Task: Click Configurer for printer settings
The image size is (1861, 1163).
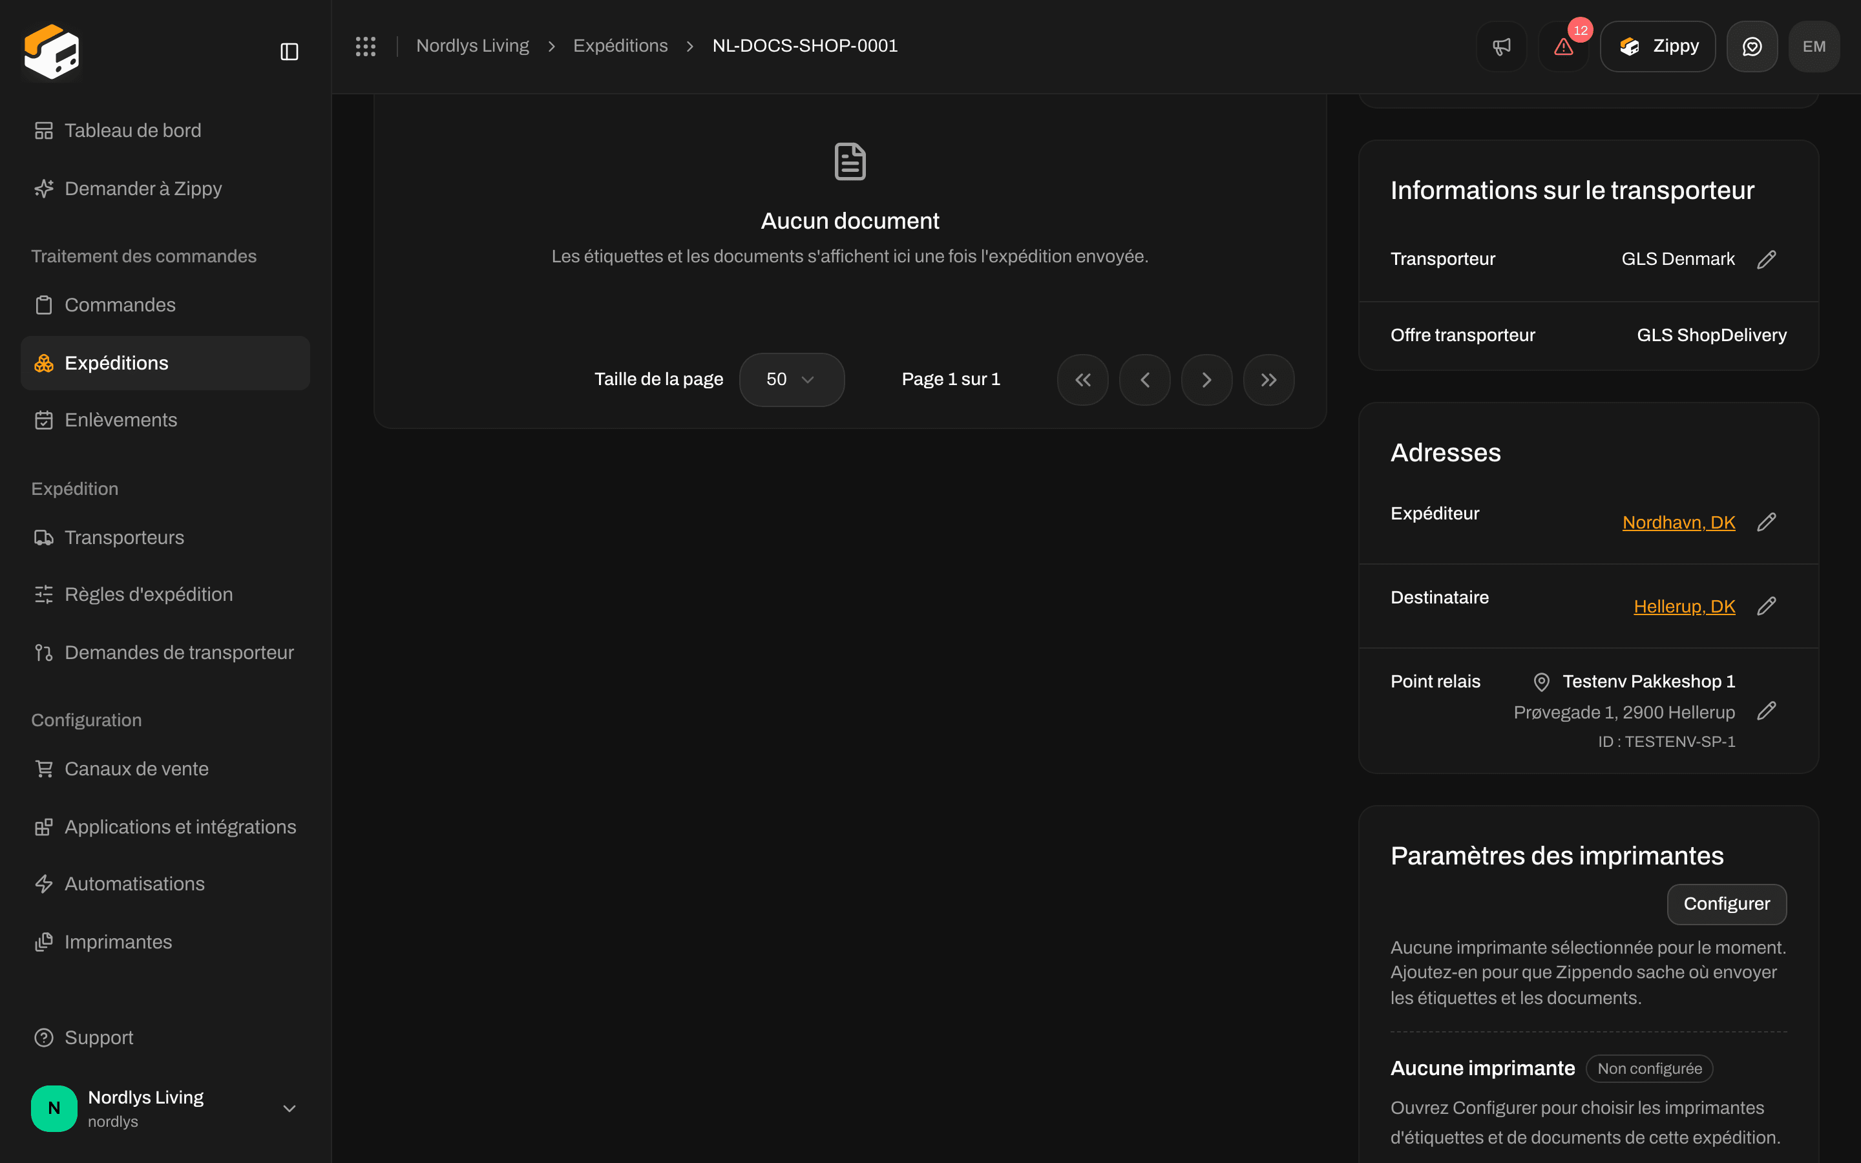Action: click(1727, 904)
